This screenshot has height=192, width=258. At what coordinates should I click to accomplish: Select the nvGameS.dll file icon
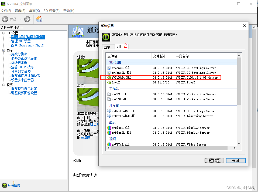tap(109, 68)
